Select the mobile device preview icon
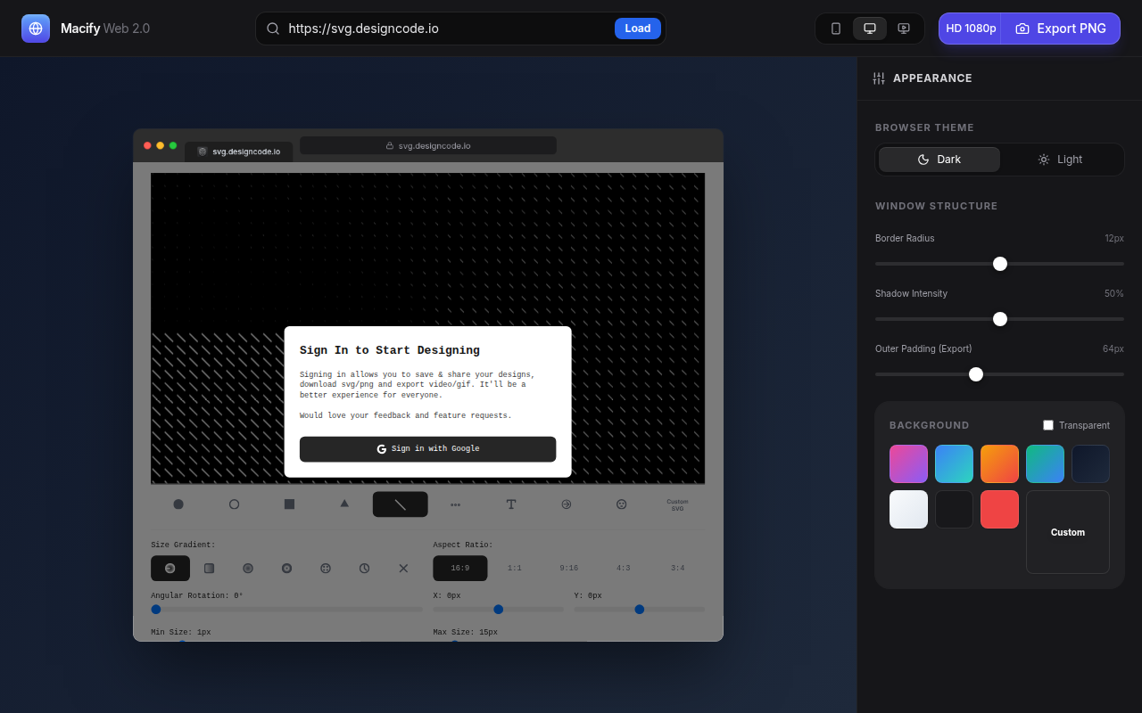 pyautogui.click(x=836, y=29)
